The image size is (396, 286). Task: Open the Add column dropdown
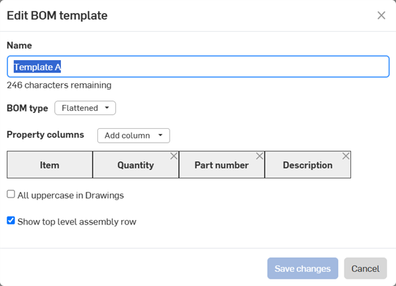click(x=134, y=135)
